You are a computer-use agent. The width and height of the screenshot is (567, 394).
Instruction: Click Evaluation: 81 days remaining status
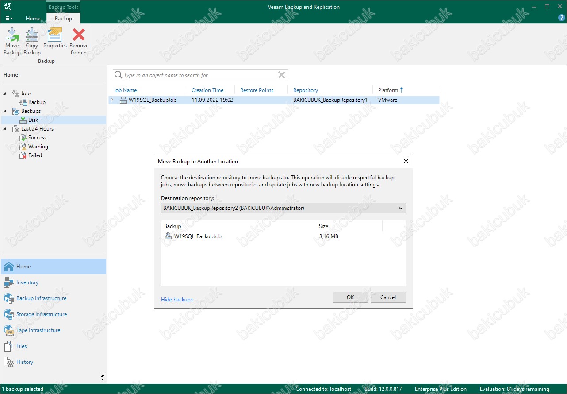tap(514, 389)
